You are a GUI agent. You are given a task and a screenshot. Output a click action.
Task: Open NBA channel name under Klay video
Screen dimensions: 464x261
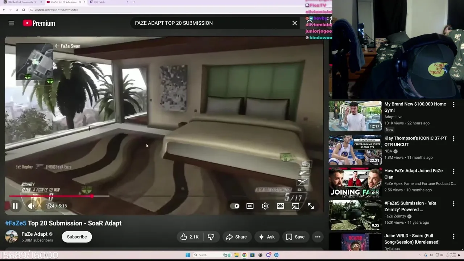tap(388, 152)
